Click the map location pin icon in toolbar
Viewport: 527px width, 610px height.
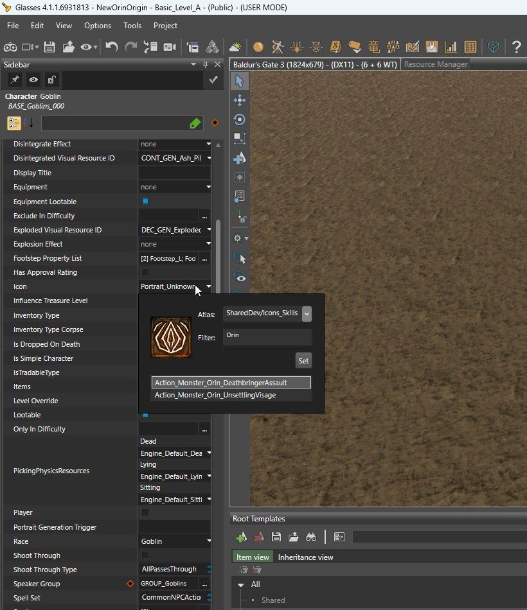point(432,47)
